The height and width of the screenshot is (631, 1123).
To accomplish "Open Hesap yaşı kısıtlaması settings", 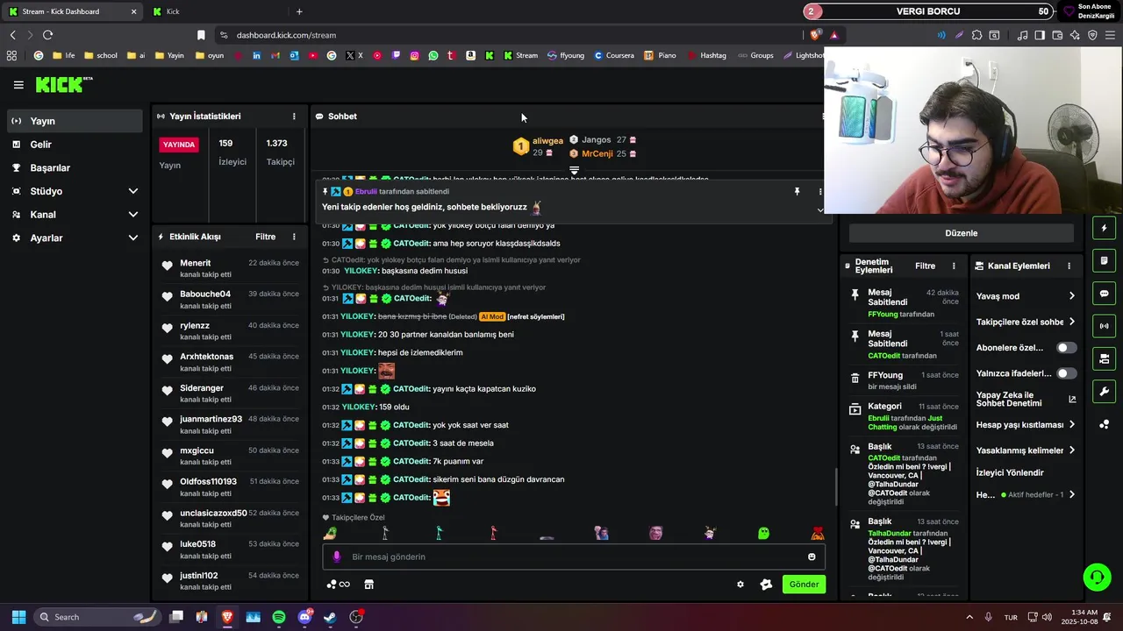I will 1026,425.
